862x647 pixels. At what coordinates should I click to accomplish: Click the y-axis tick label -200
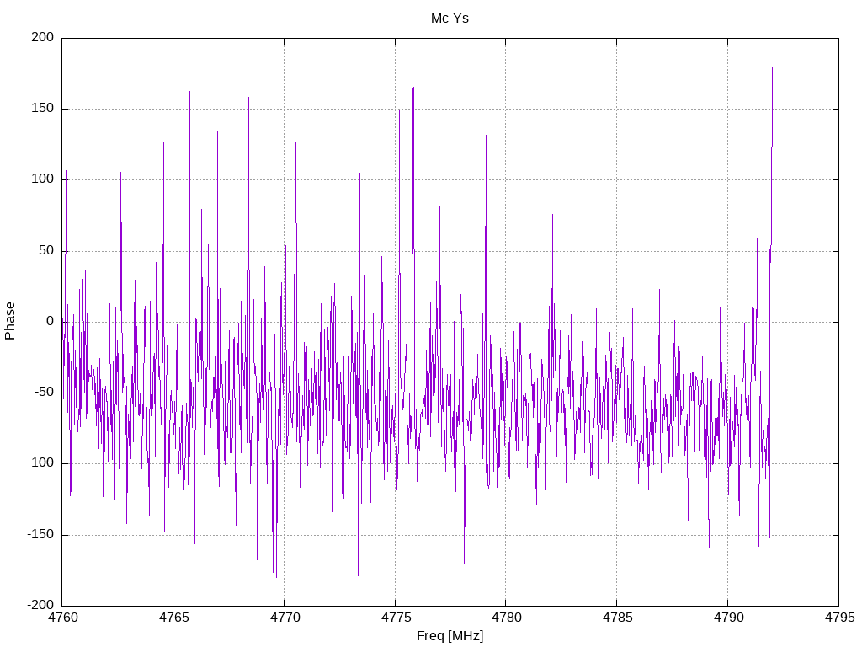pos(40,605)
